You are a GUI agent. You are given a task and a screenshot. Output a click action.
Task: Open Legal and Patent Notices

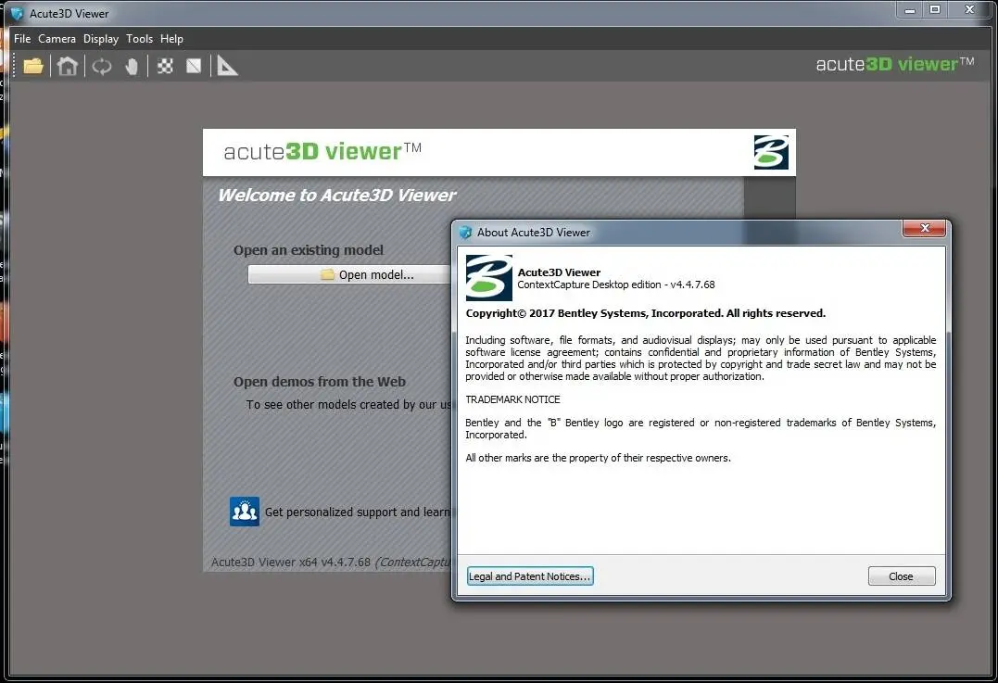530,576
